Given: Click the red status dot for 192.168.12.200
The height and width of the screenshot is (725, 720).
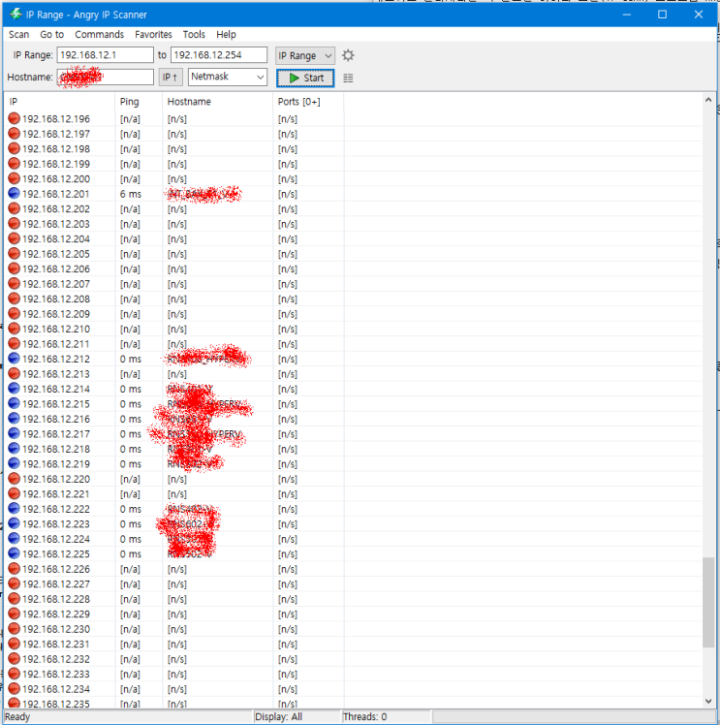Looking at the screenshot, I should [14, 178].
